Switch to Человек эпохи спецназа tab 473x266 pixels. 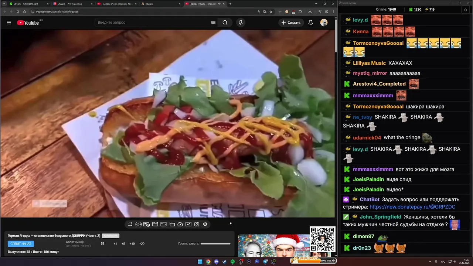(116, 4)
